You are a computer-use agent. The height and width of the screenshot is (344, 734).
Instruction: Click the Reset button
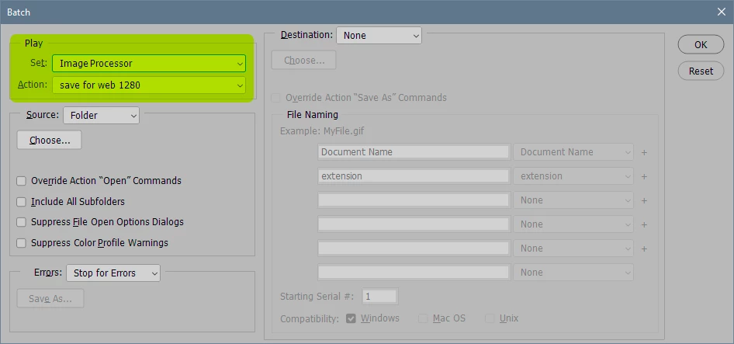[701, 71]
